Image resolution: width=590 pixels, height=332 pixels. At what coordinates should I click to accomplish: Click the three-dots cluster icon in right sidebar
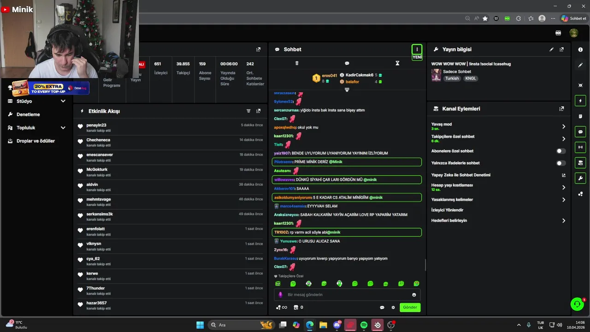[580, 194]
